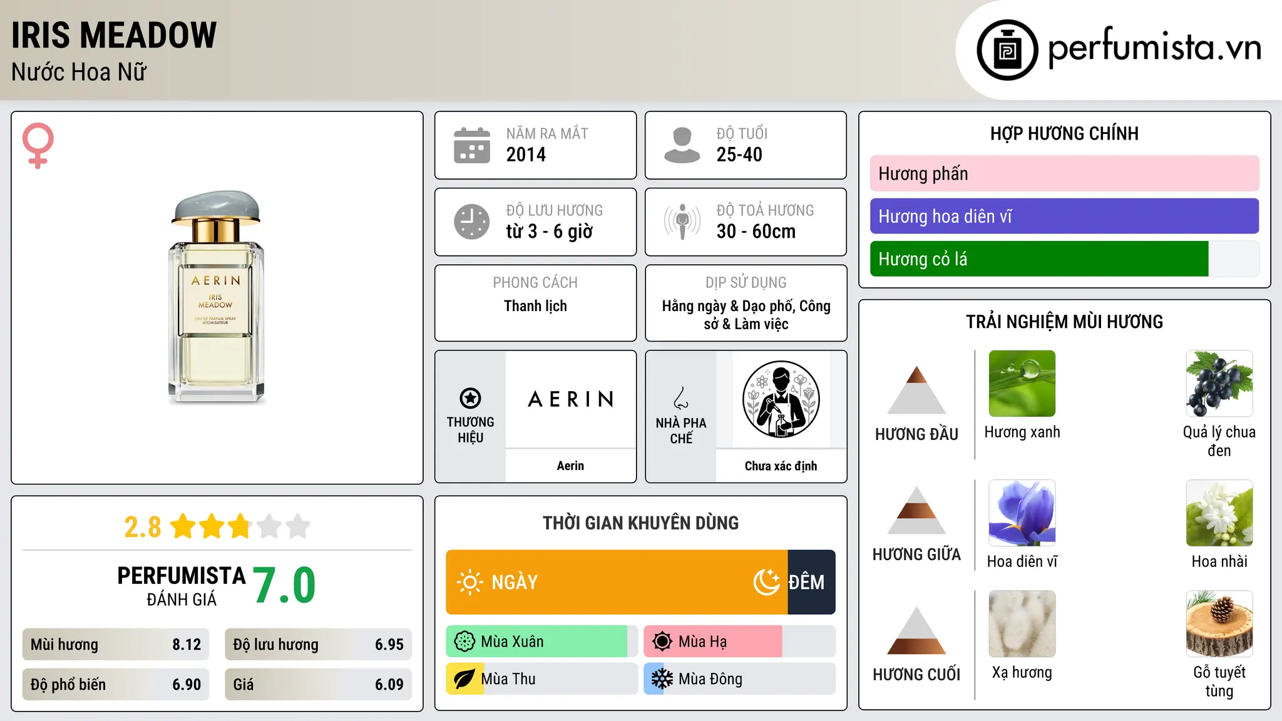The image size is (1282, 721).
Task: Click the Độ phổ biến 6.90 score row
Action: (x=116, y=685)
